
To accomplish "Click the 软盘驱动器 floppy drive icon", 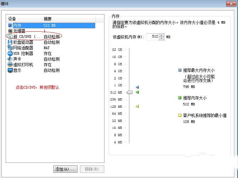I will [10, 42].
